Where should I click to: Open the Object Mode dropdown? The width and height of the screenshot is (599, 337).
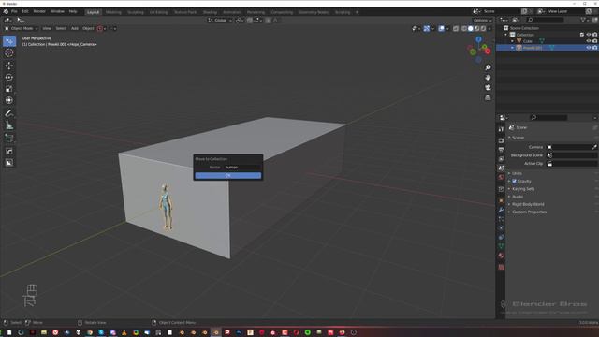click(x=22, y=29)
